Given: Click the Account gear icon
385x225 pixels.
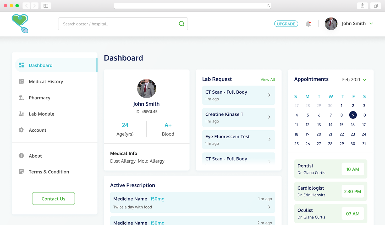Looking at the screenshot, I should [21, 130].
